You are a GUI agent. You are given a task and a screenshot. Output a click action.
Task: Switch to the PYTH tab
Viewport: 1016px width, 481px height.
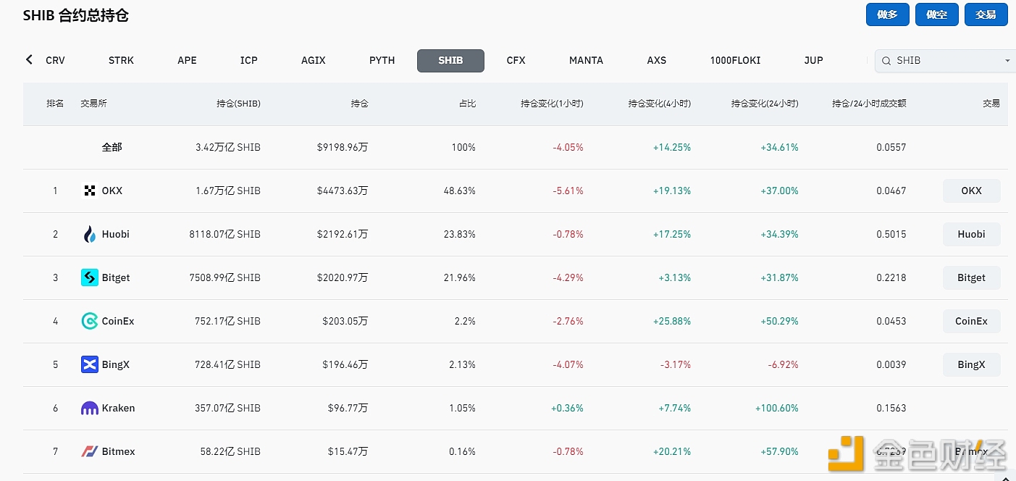pyautogui.click(x=382, y=61)
